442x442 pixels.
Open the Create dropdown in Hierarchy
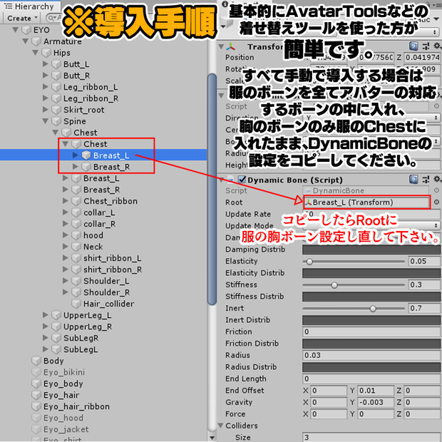[22, 19]
